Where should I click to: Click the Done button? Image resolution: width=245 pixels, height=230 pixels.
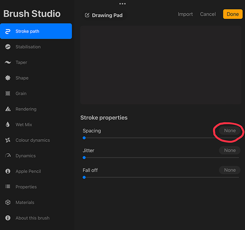click(x=233, y=14)
